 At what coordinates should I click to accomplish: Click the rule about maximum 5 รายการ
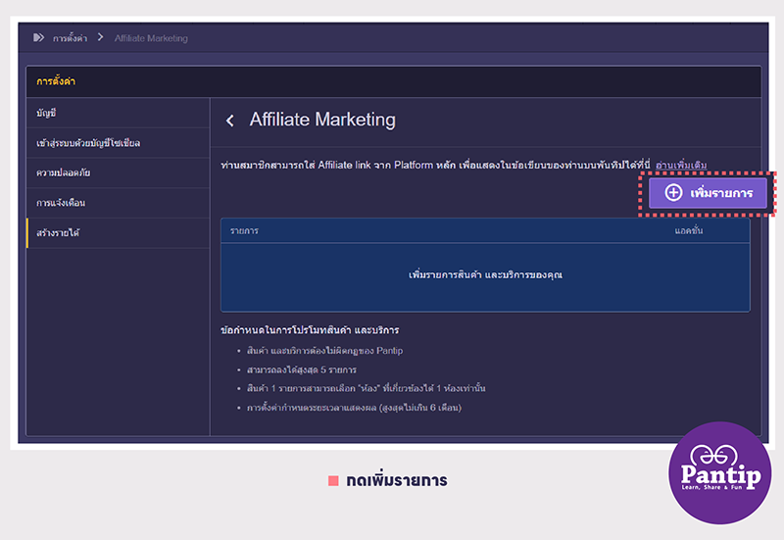click(302, 370)
